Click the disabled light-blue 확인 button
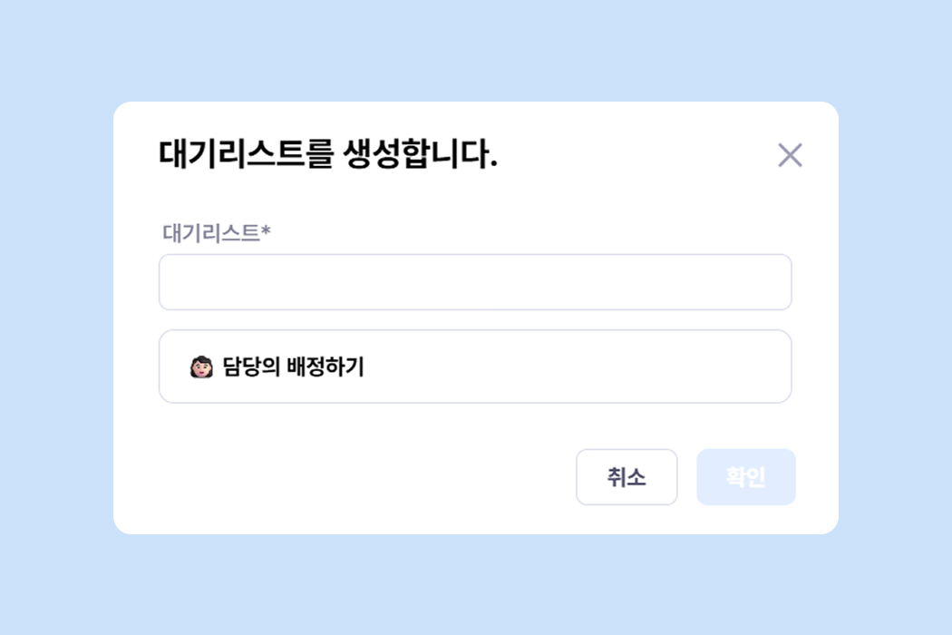 (745, 477)
